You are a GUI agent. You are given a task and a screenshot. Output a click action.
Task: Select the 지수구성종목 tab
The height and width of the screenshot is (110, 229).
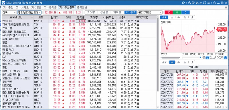pos(67,7)
